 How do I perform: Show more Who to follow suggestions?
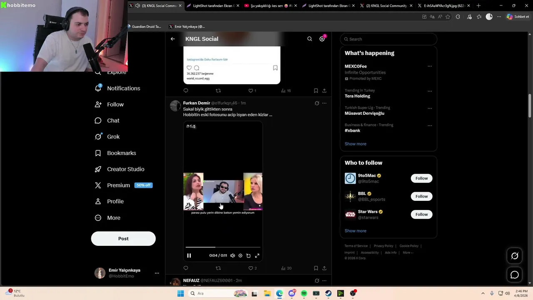pos(355,231)
